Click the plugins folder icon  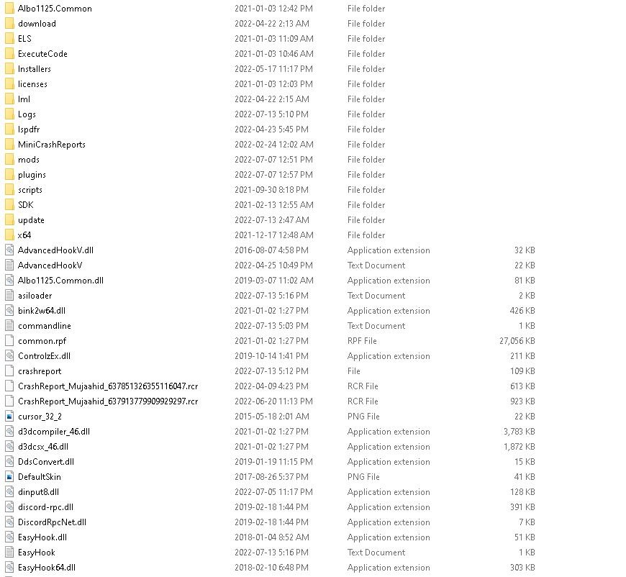coord(9,175)
